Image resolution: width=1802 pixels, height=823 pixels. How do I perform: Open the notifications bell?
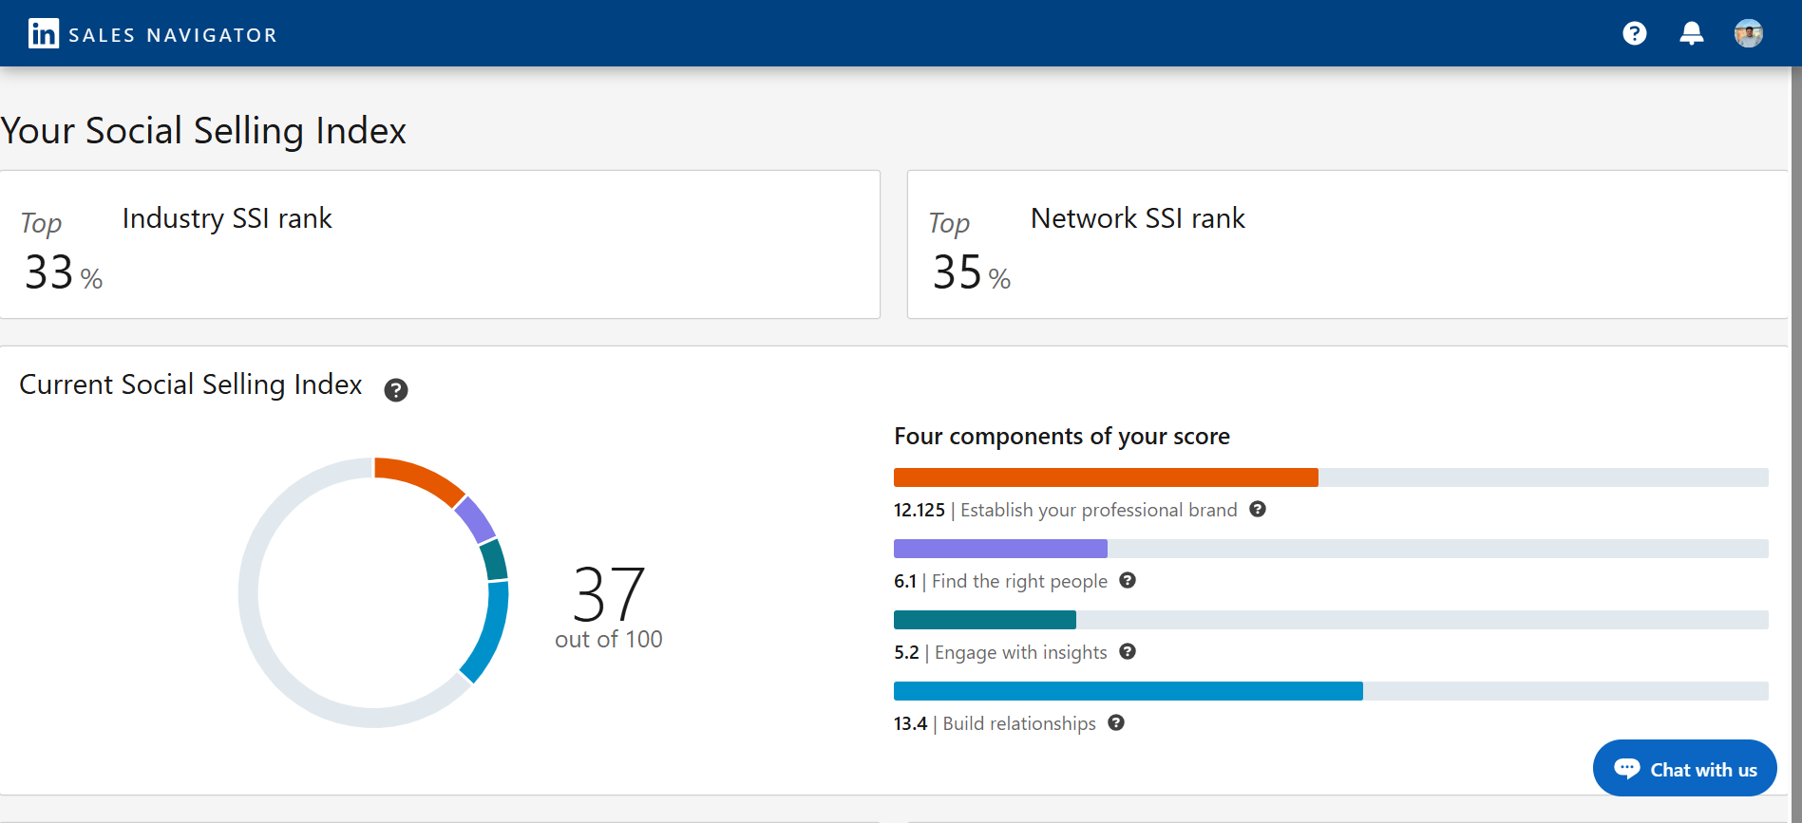(x=1691, y=34)
